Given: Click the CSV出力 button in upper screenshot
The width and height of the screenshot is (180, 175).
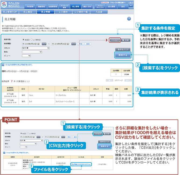Looking at the screenshot, I should tap(115, 40).
